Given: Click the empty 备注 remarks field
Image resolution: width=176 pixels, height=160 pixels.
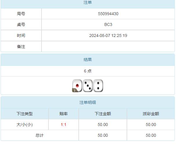Looking at the screenshot, I should [108, 47].
